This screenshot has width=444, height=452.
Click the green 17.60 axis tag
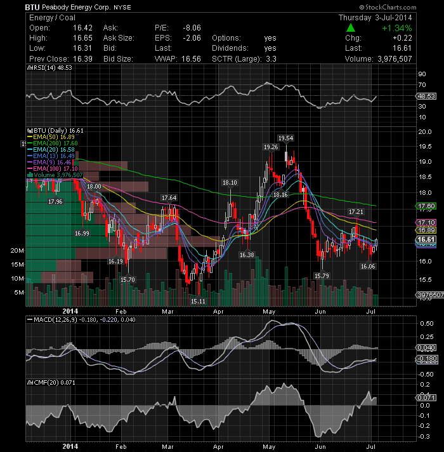(x=426, y=206)
